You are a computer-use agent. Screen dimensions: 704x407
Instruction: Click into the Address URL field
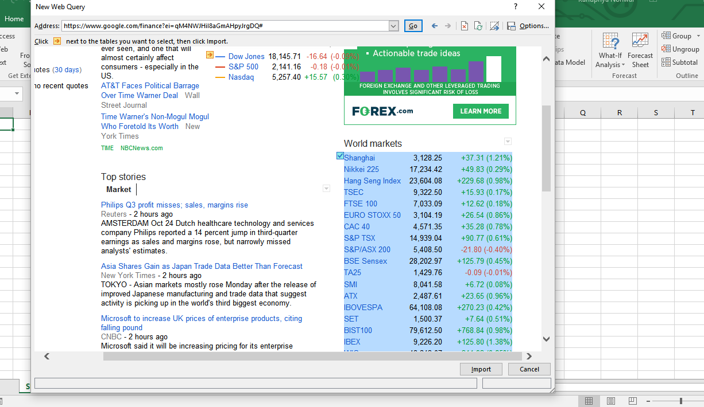point(225,26)
